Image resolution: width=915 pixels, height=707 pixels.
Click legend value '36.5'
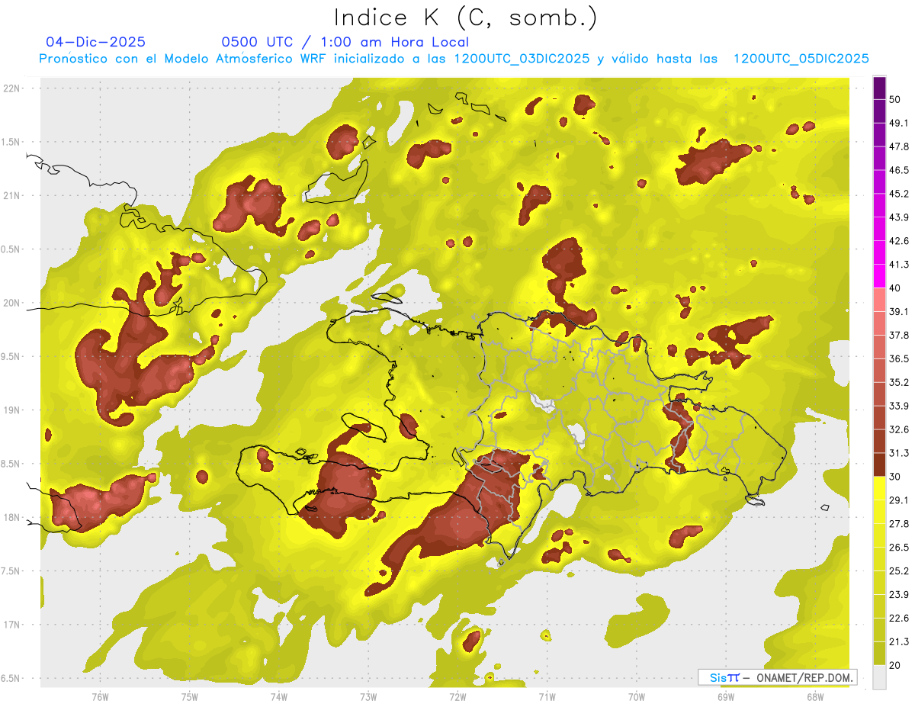[898, 358]
